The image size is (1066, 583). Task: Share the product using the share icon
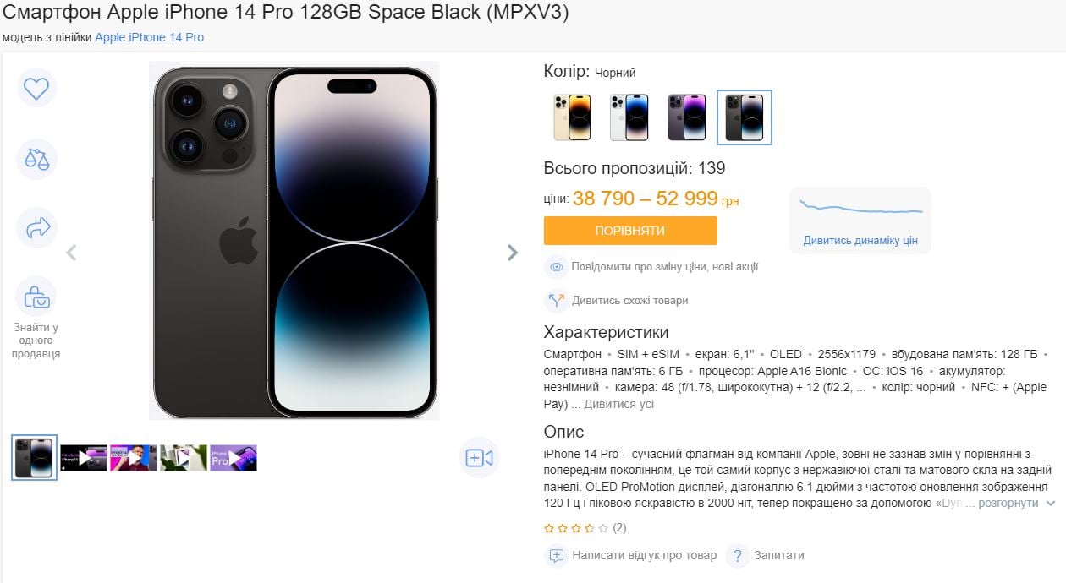pos(36,228)
